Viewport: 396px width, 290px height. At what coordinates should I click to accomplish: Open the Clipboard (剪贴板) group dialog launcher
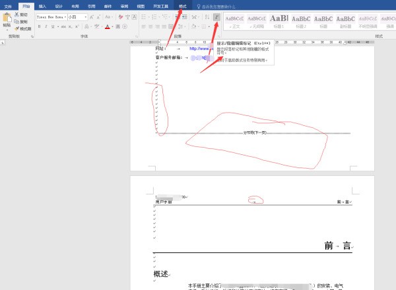(32, 36)
